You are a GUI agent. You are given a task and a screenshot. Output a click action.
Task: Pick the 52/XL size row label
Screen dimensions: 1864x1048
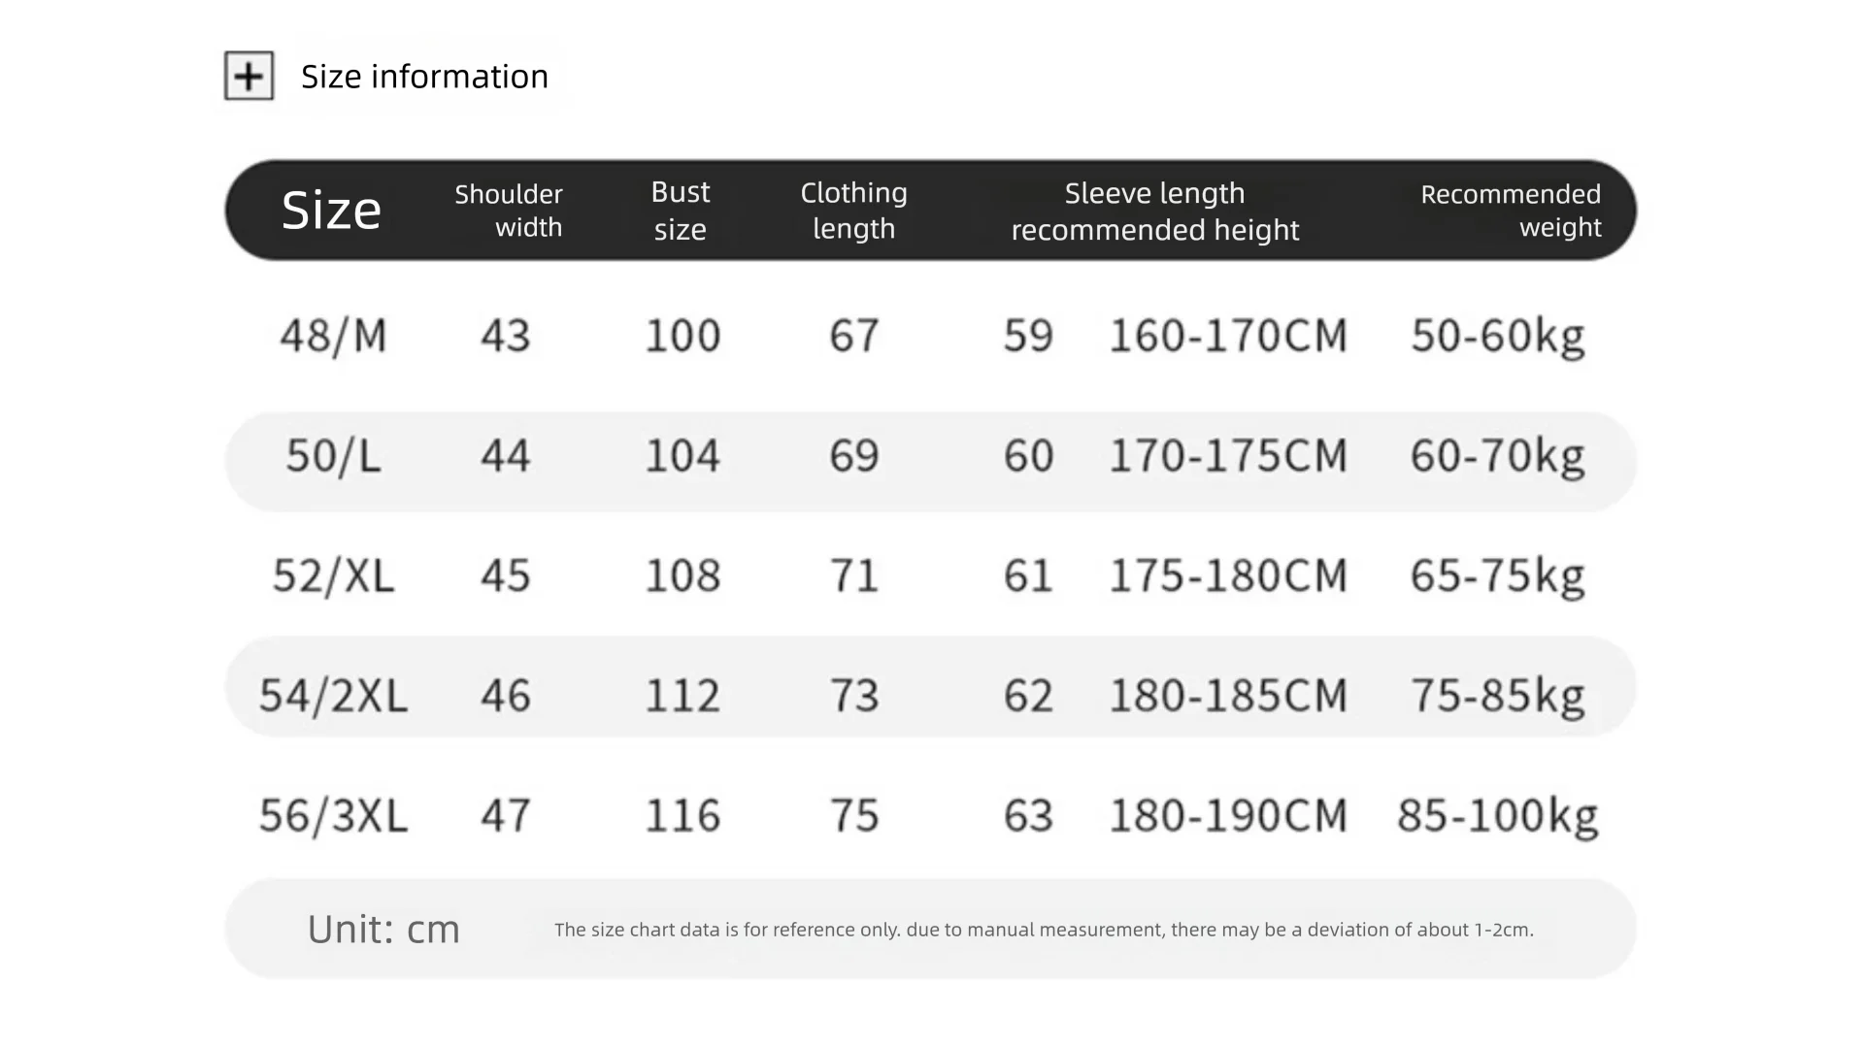pyautogui.click(x=333, y=575)
